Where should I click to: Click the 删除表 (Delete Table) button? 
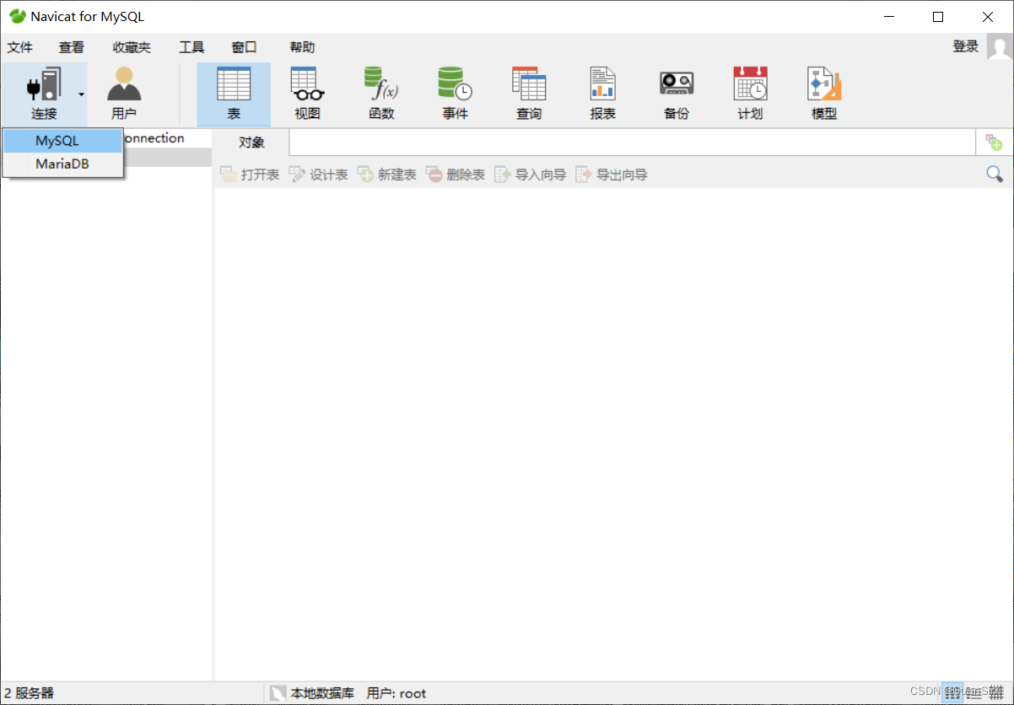click(456, 175)
